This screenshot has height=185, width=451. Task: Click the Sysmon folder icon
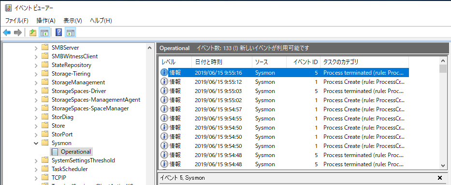pos(45,143)
